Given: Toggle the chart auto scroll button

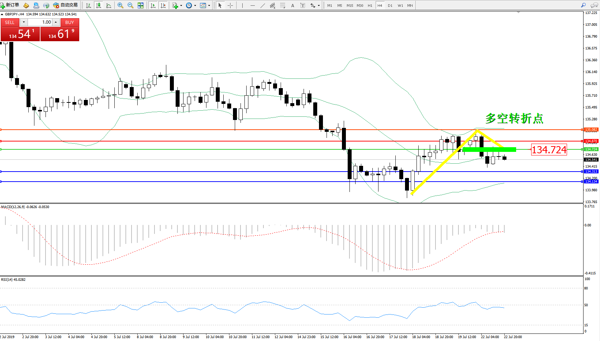Looking at the screenshot, I should pyautogui.click(x=153, y=5).
